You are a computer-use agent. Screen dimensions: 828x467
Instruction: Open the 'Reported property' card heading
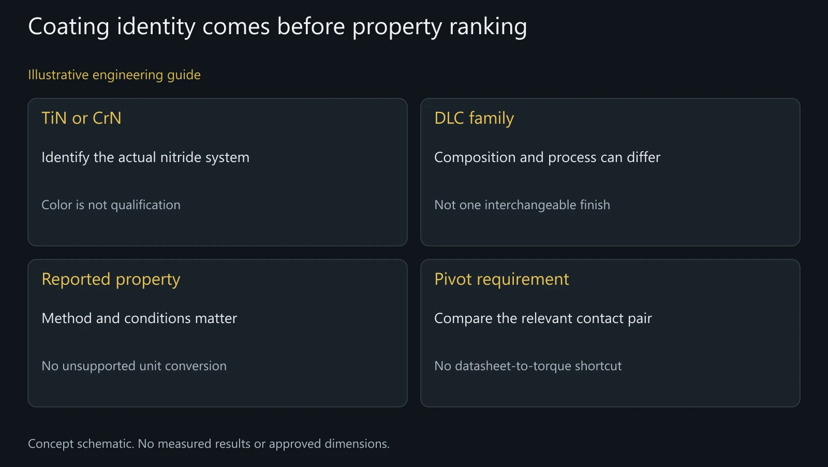111,280
